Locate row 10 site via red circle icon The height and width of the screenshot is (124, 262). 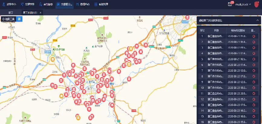click(x=254, y=88)
